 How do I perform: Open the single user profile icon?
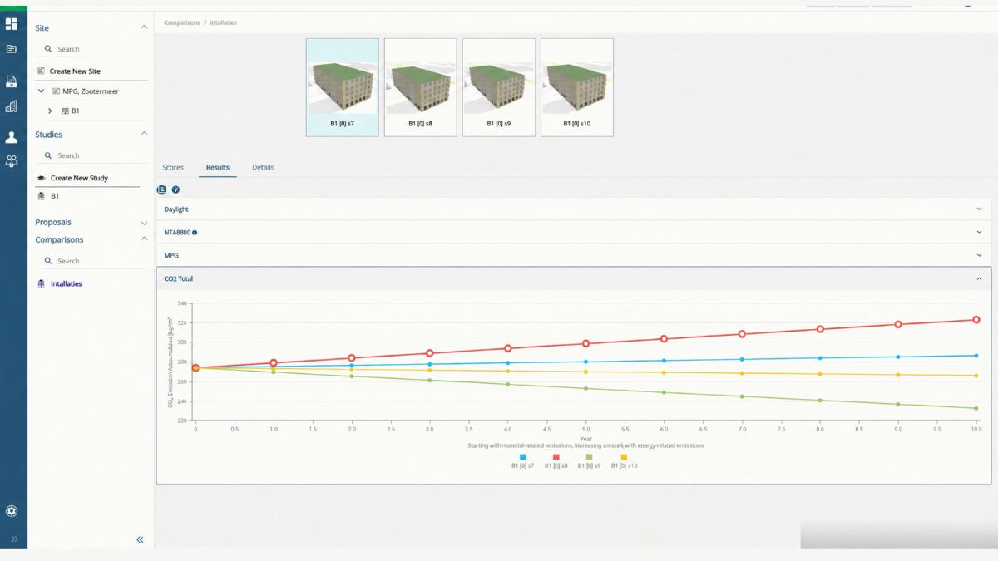point(12,137)
